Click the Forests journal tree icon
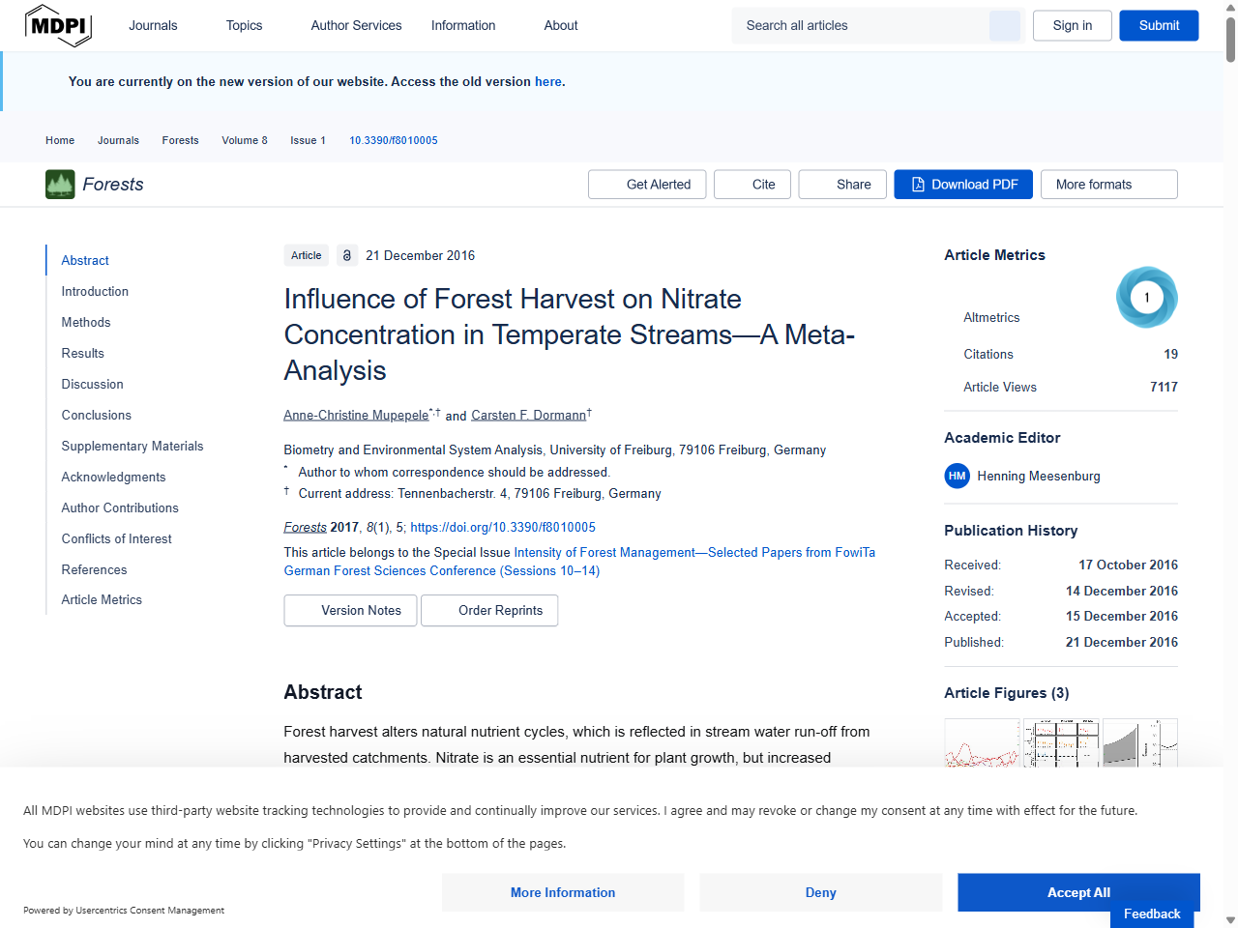Screen dimensions: 1238x928 coord(60,185)
